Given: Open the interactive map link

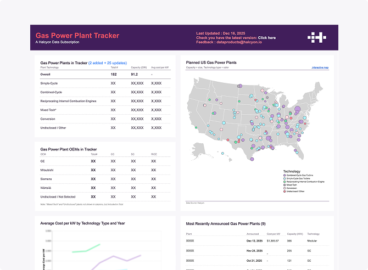Looking at the screenshot, I should click(x=320, y=67).
